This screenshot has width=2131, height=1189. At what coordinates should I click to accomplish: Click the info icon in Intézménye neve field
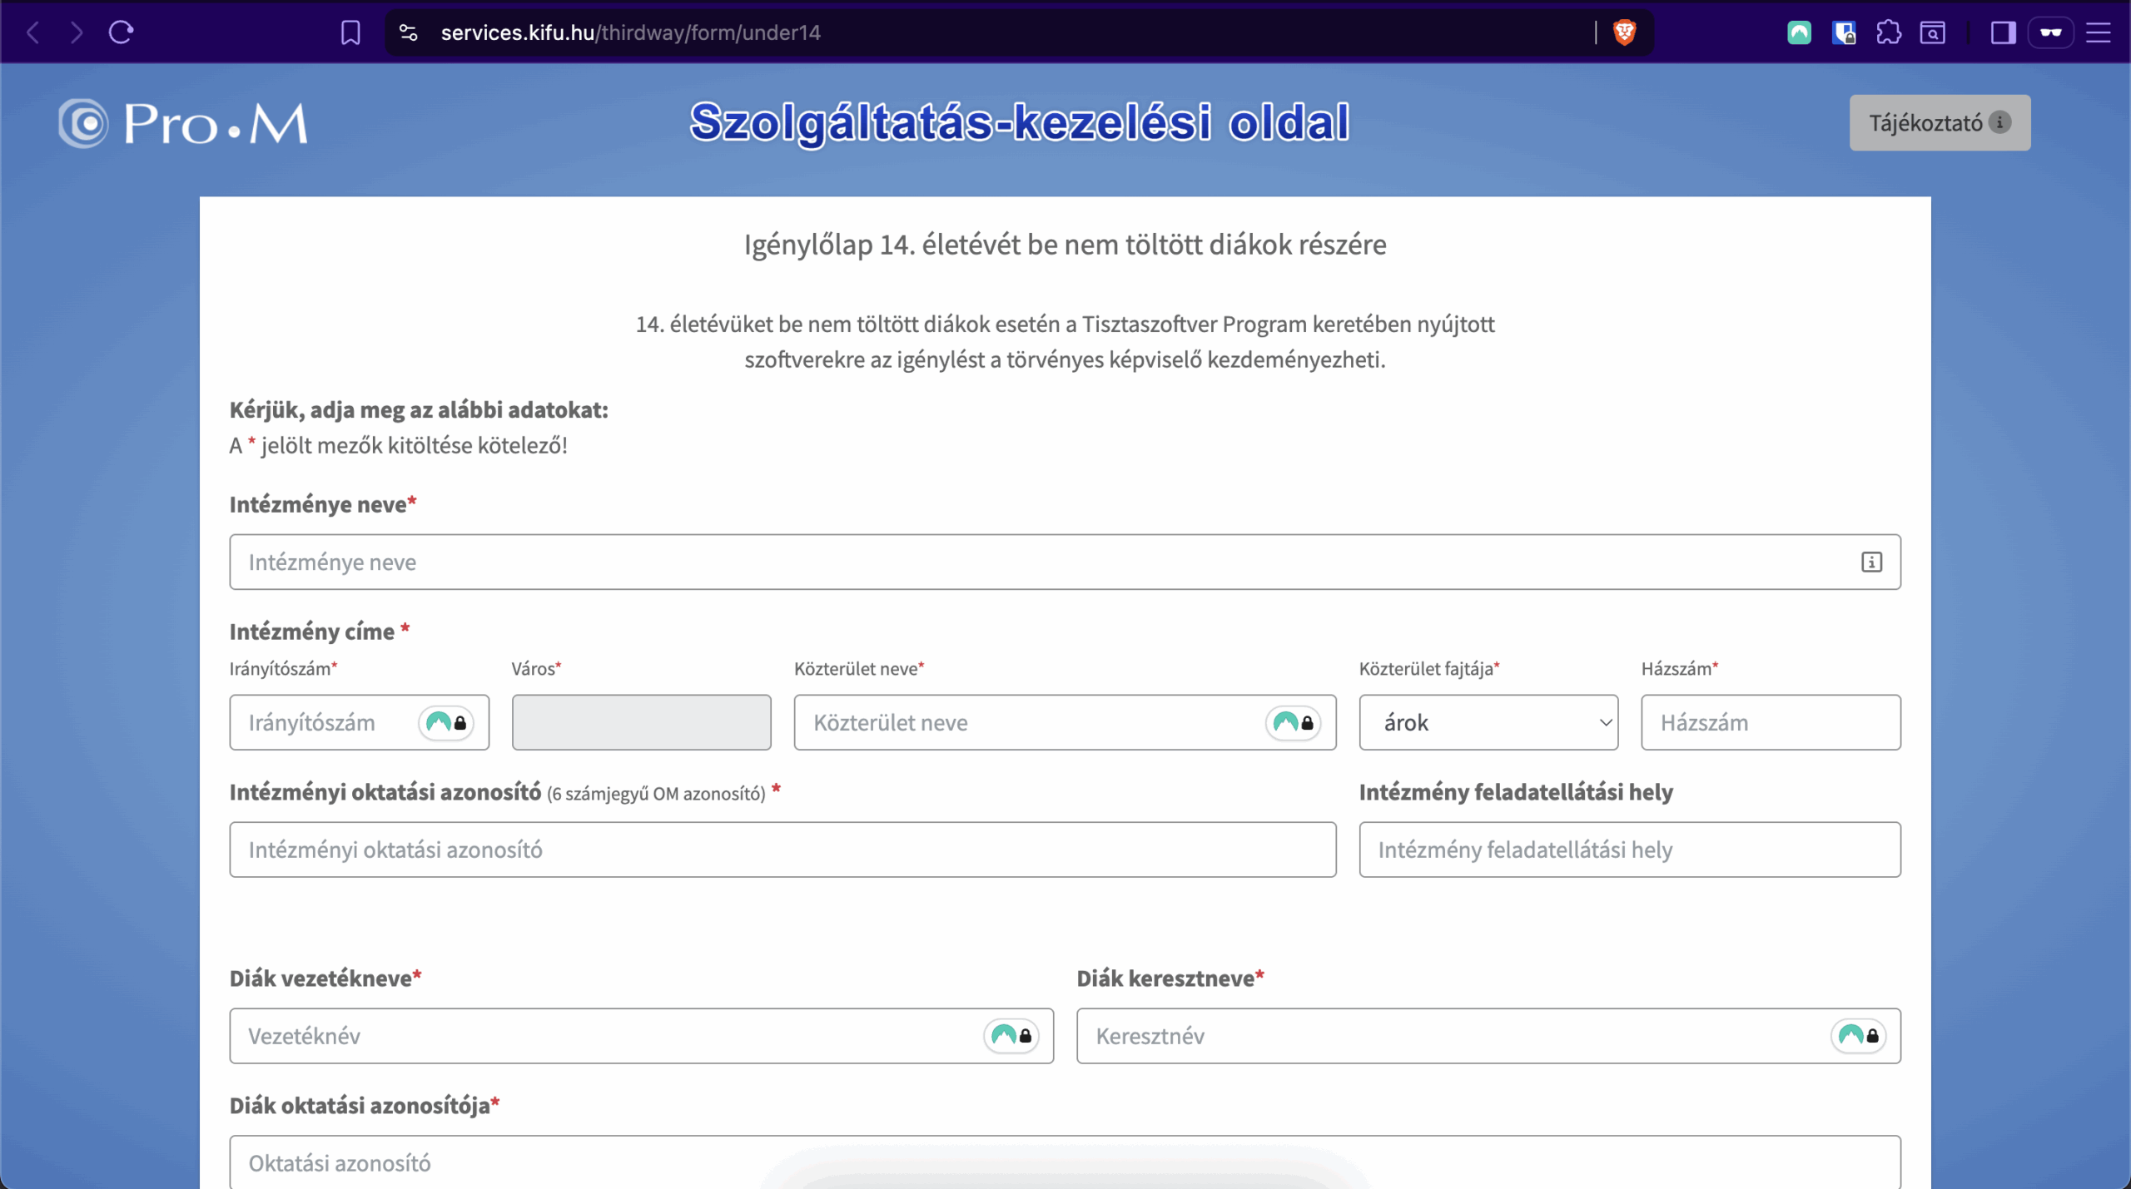tap(1871, 562)
